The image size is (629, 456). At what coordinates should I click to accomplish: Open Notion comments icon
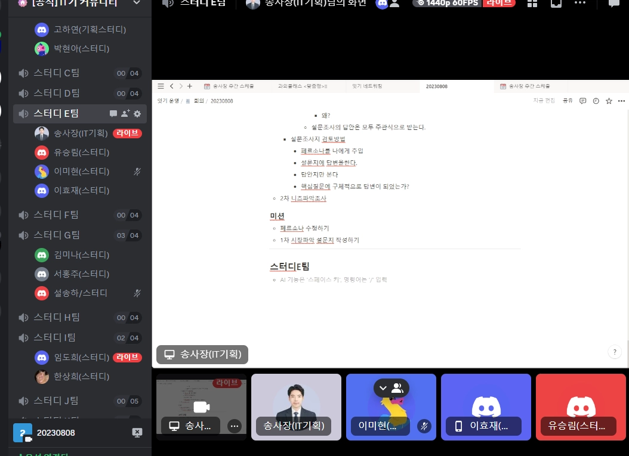coord(583,101)
